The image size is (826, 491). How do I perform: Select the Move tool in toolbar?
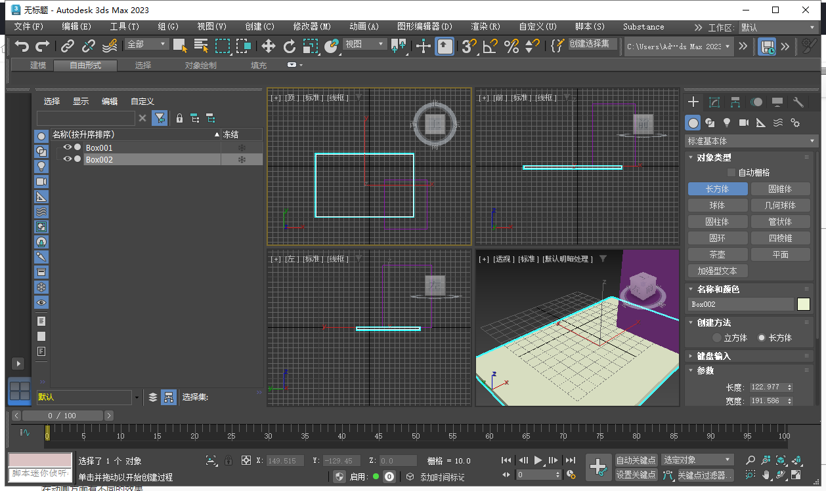click(x=269, y=45)
